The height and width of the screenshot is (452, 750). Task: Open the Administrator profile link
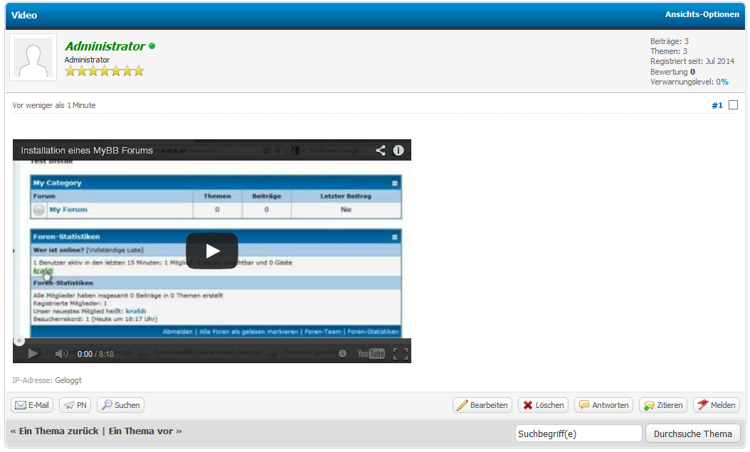[x=105, y=46]
